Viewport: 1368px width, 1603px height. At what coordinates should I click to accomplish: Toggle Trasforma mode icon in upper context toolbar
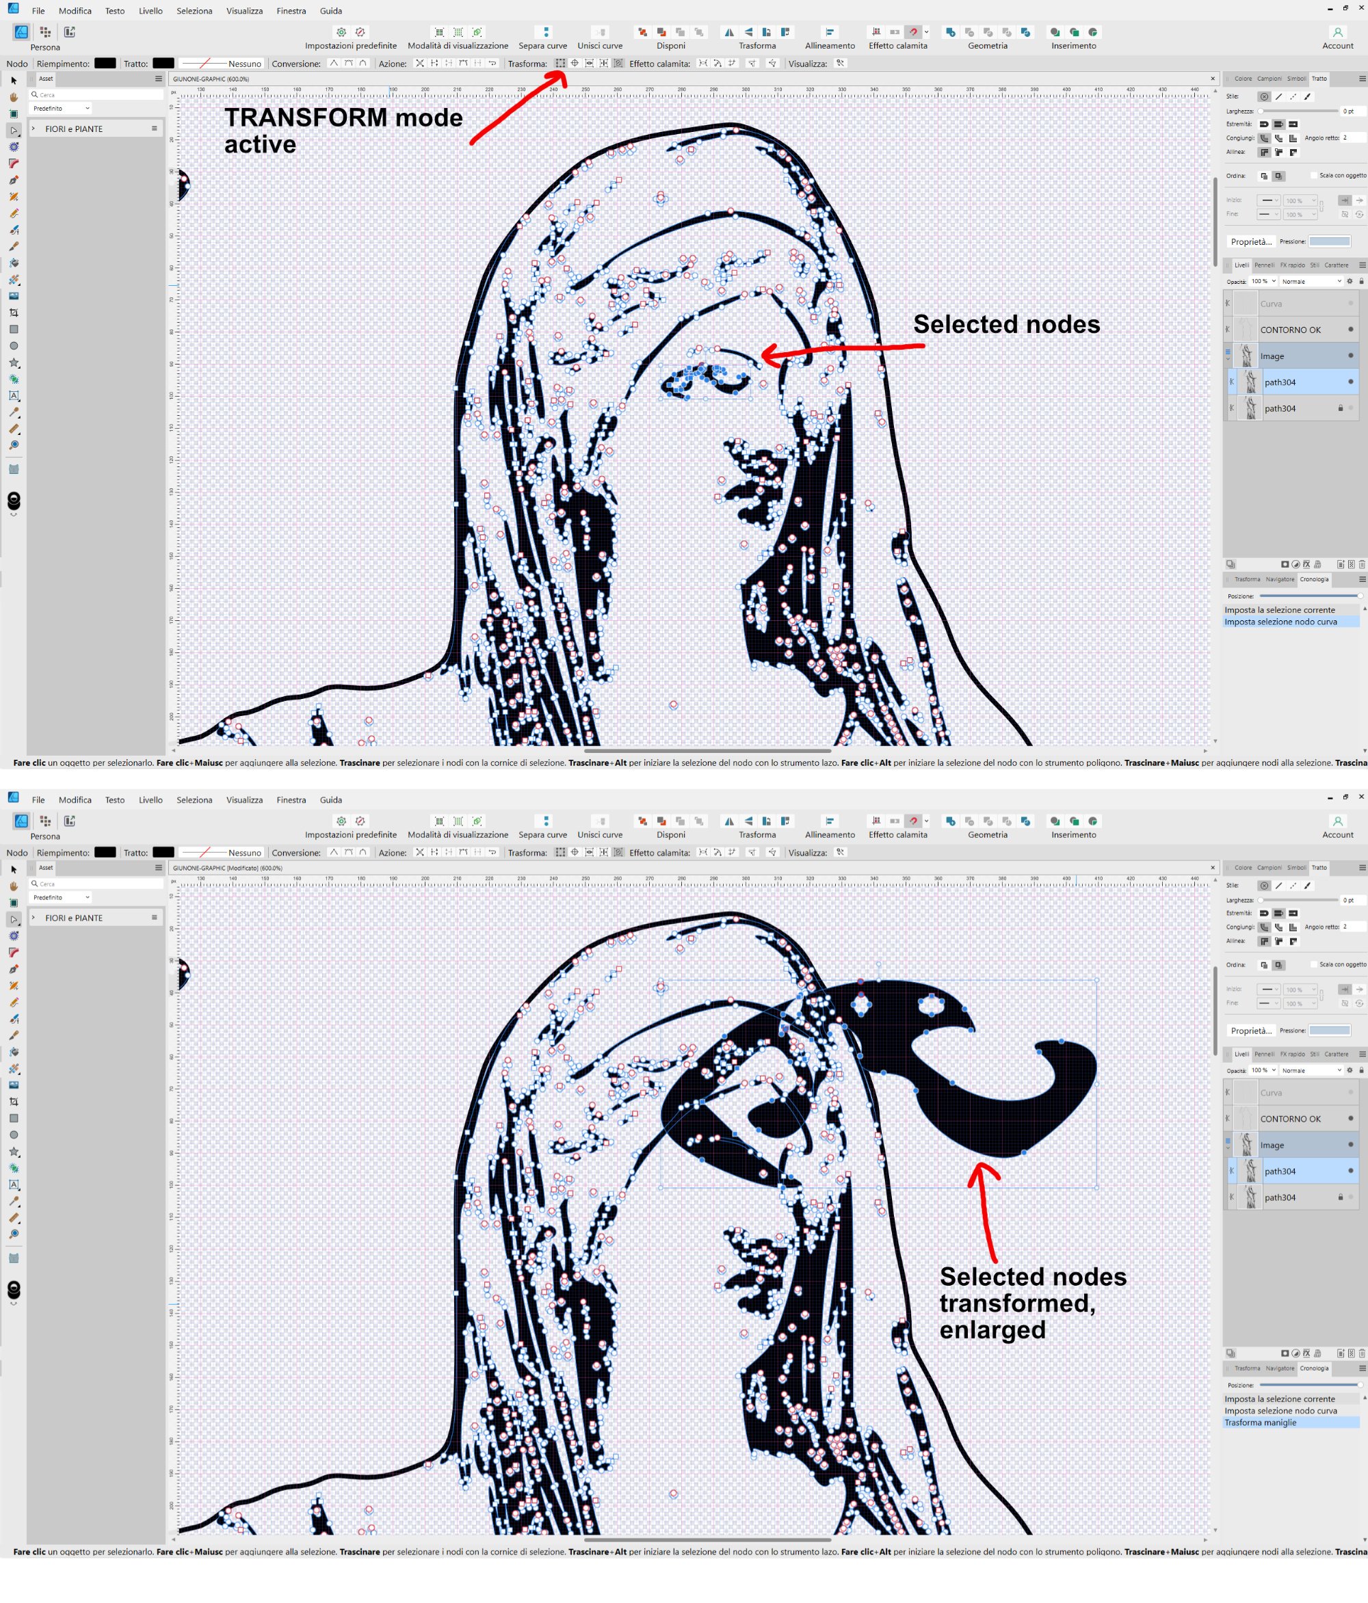[x=560, y=64]
